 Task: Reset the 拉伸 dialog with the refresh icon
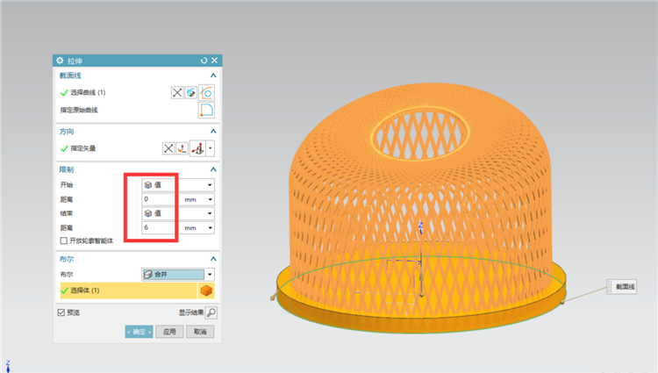click(x=204, y=61)
